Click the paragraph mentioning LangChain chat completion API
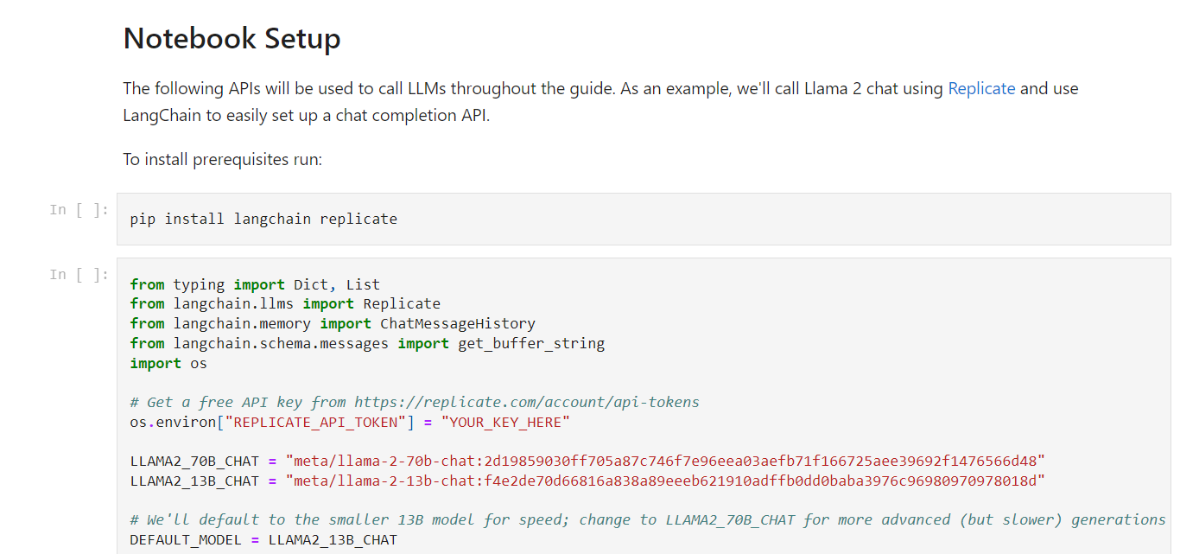 pyautogui.click(x=600, y=101)
